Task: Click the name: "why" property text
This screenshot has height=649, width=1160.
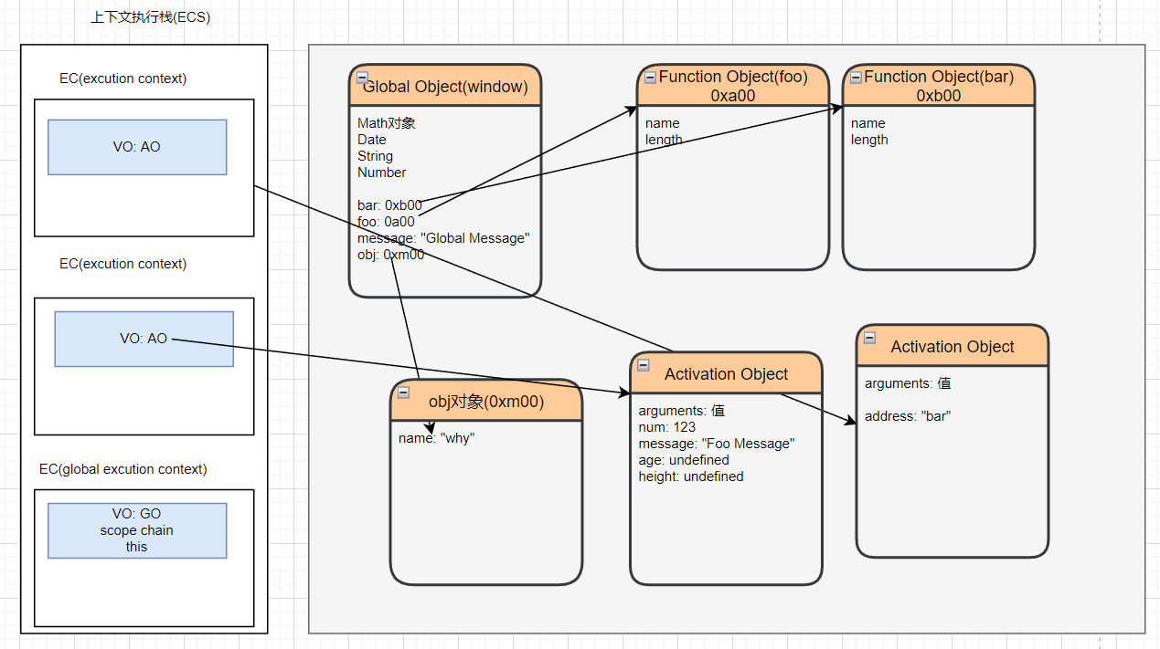Action: point(437,438)
